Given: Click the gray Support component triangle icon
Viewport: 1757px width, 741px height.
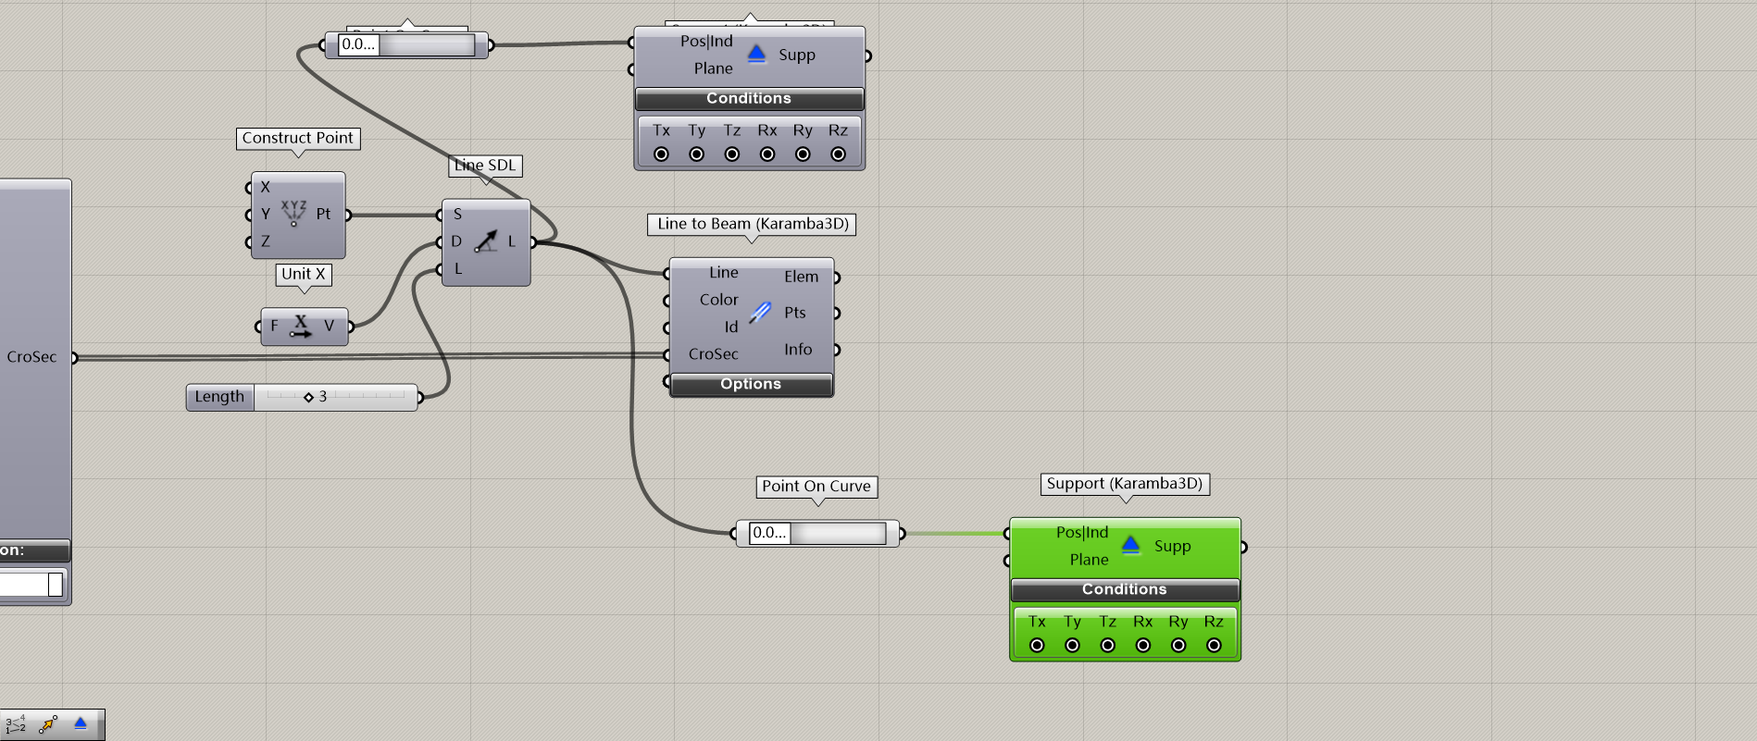Looking at the screenshot, I should [x=756, y=54].
